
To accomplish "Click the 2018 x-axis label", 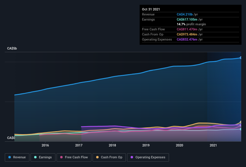I will (x=112, y=145).
